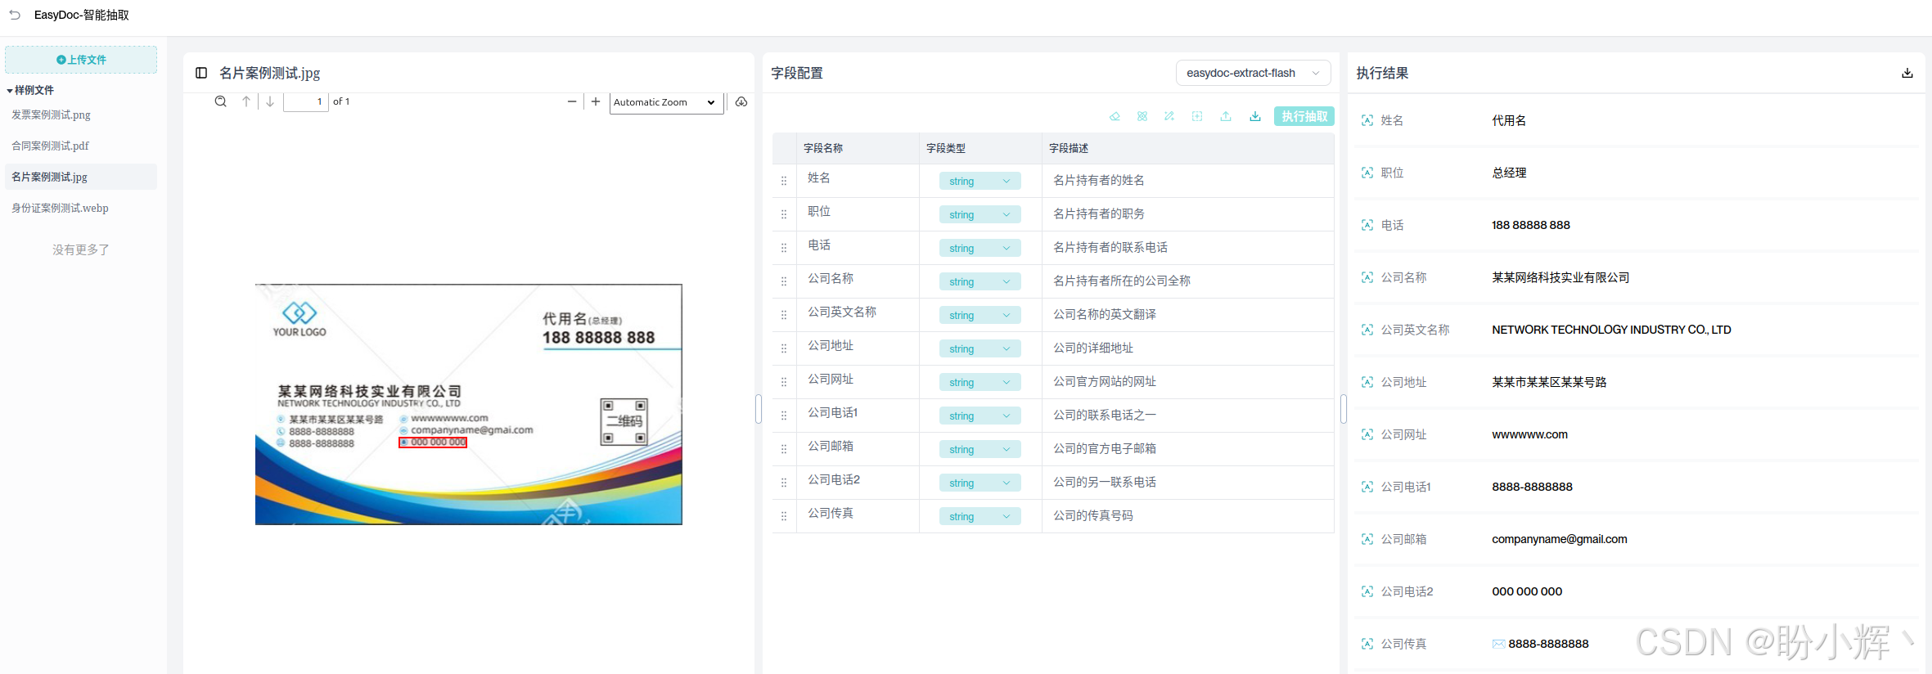Click the locate icon beside result 公司传真
The width and height of the screenshot is (1932, 674).
coord(1367,644)
